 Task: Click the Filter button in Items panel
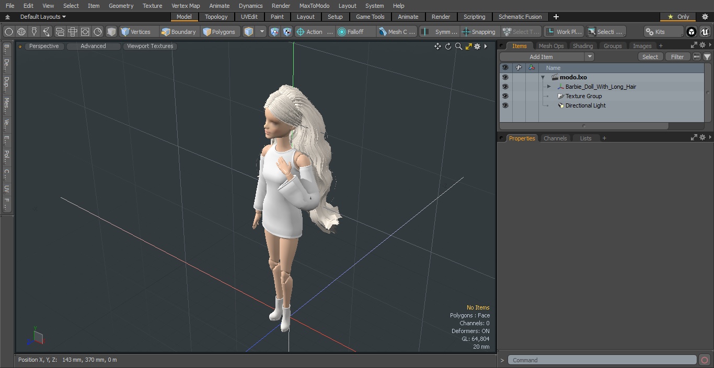click(x=677, y=57)
